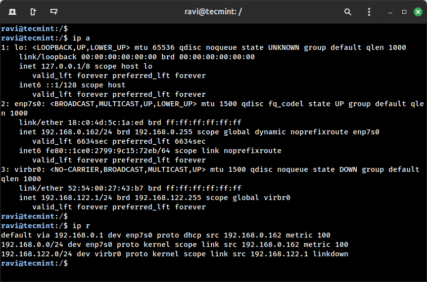This screenshot has width=427, height=282.
Task: Click the add terminal down icon
Action: 53,11
